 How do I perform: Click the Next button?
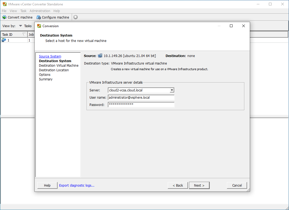(199, 185)
